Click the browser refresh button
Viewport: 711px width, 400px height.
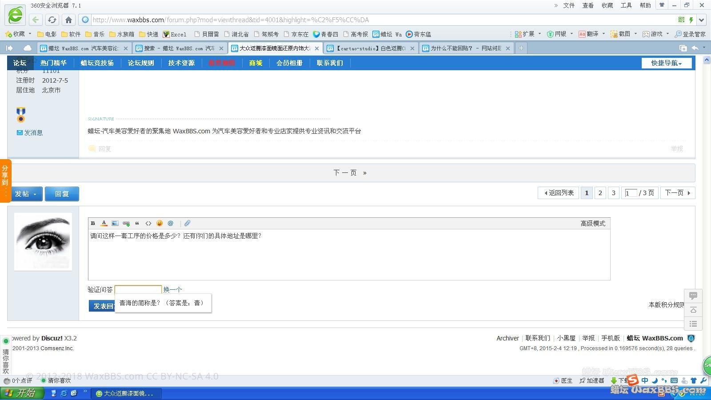52,20
